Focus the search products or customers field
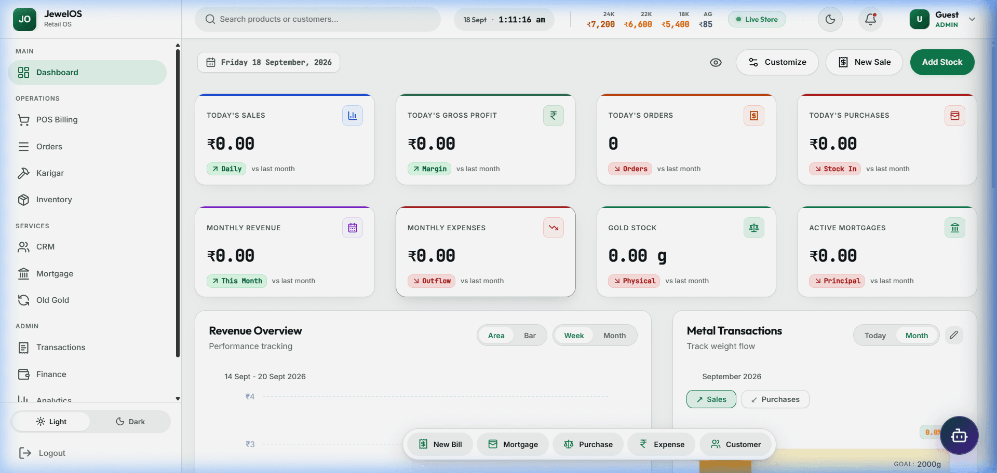 318,19
